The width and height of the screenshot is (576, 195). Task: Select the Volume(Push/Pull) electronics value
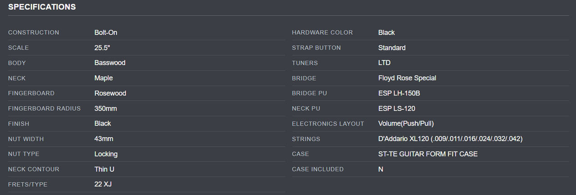(406, 124)
